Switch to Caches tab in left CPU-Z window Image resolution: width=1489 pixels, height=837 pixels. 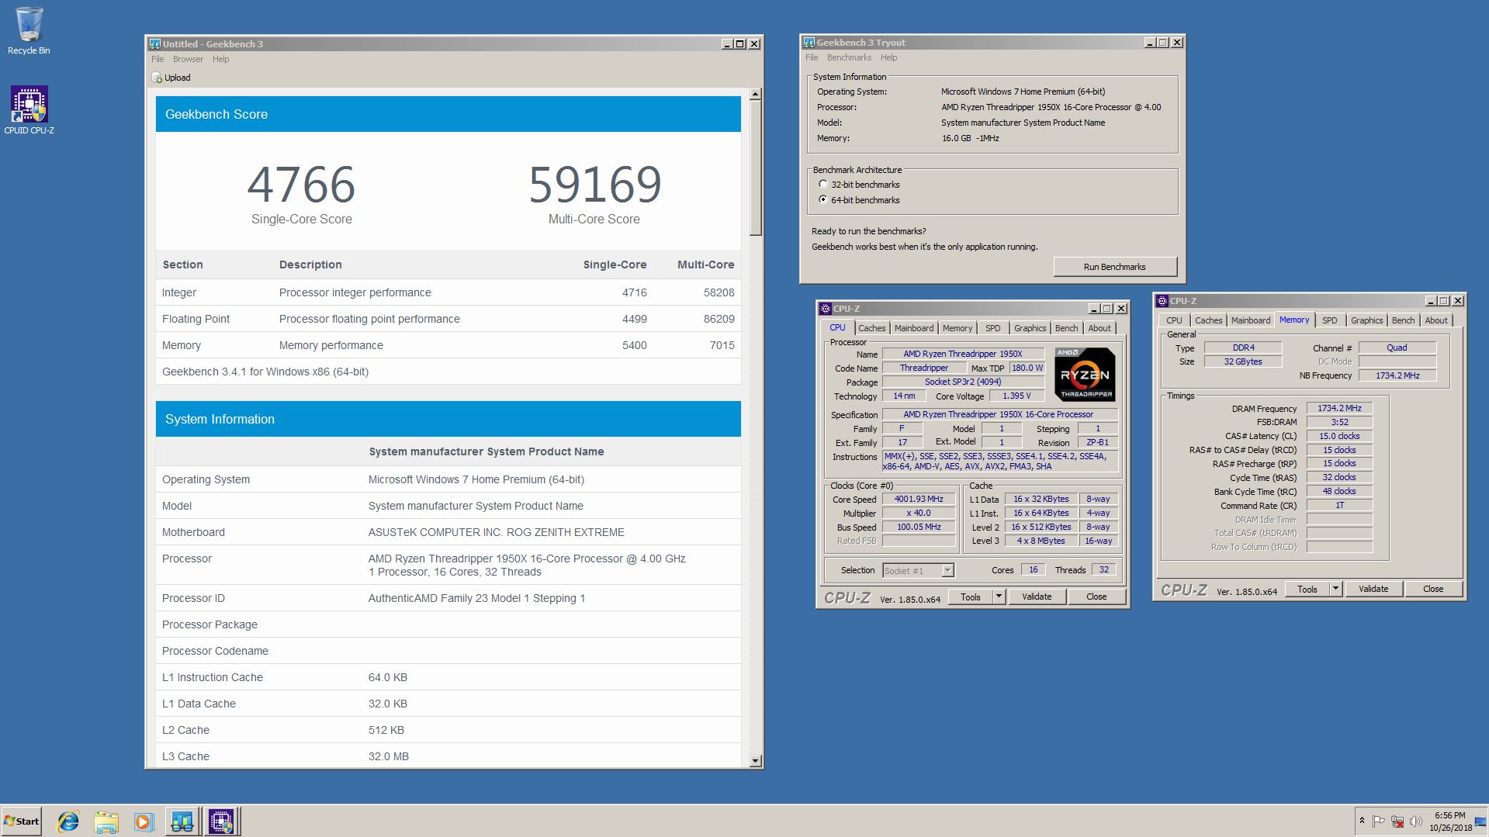(x=871, y=328)
